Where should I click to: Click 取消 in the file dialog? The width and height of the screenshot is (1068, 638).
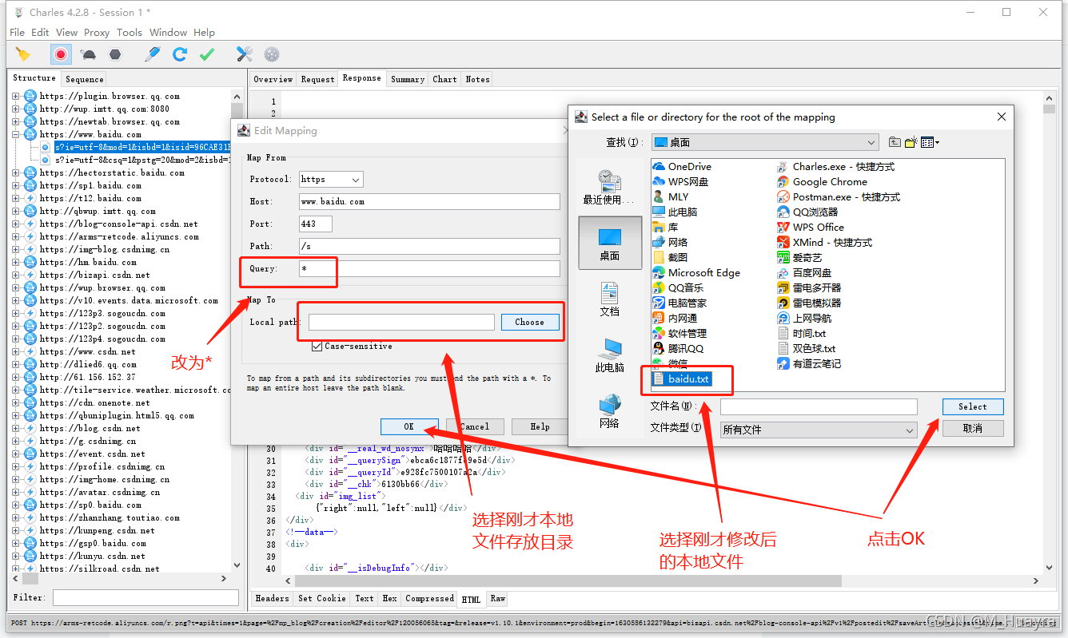coord(973,428)
